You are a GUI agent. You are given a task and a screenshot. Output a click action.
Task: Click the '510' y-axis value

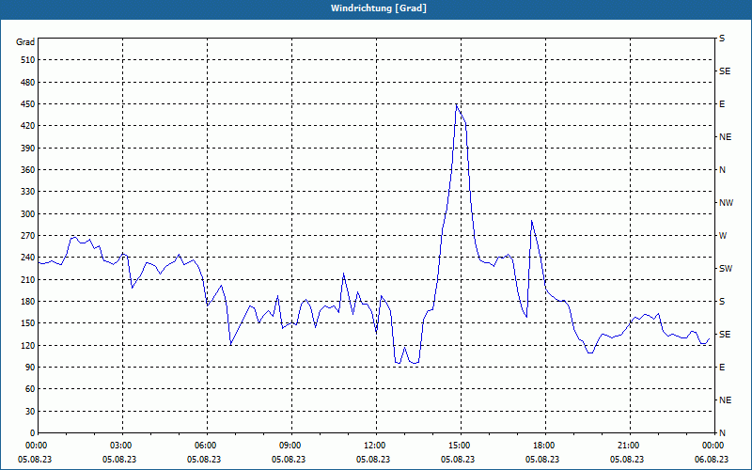[28, 60]
